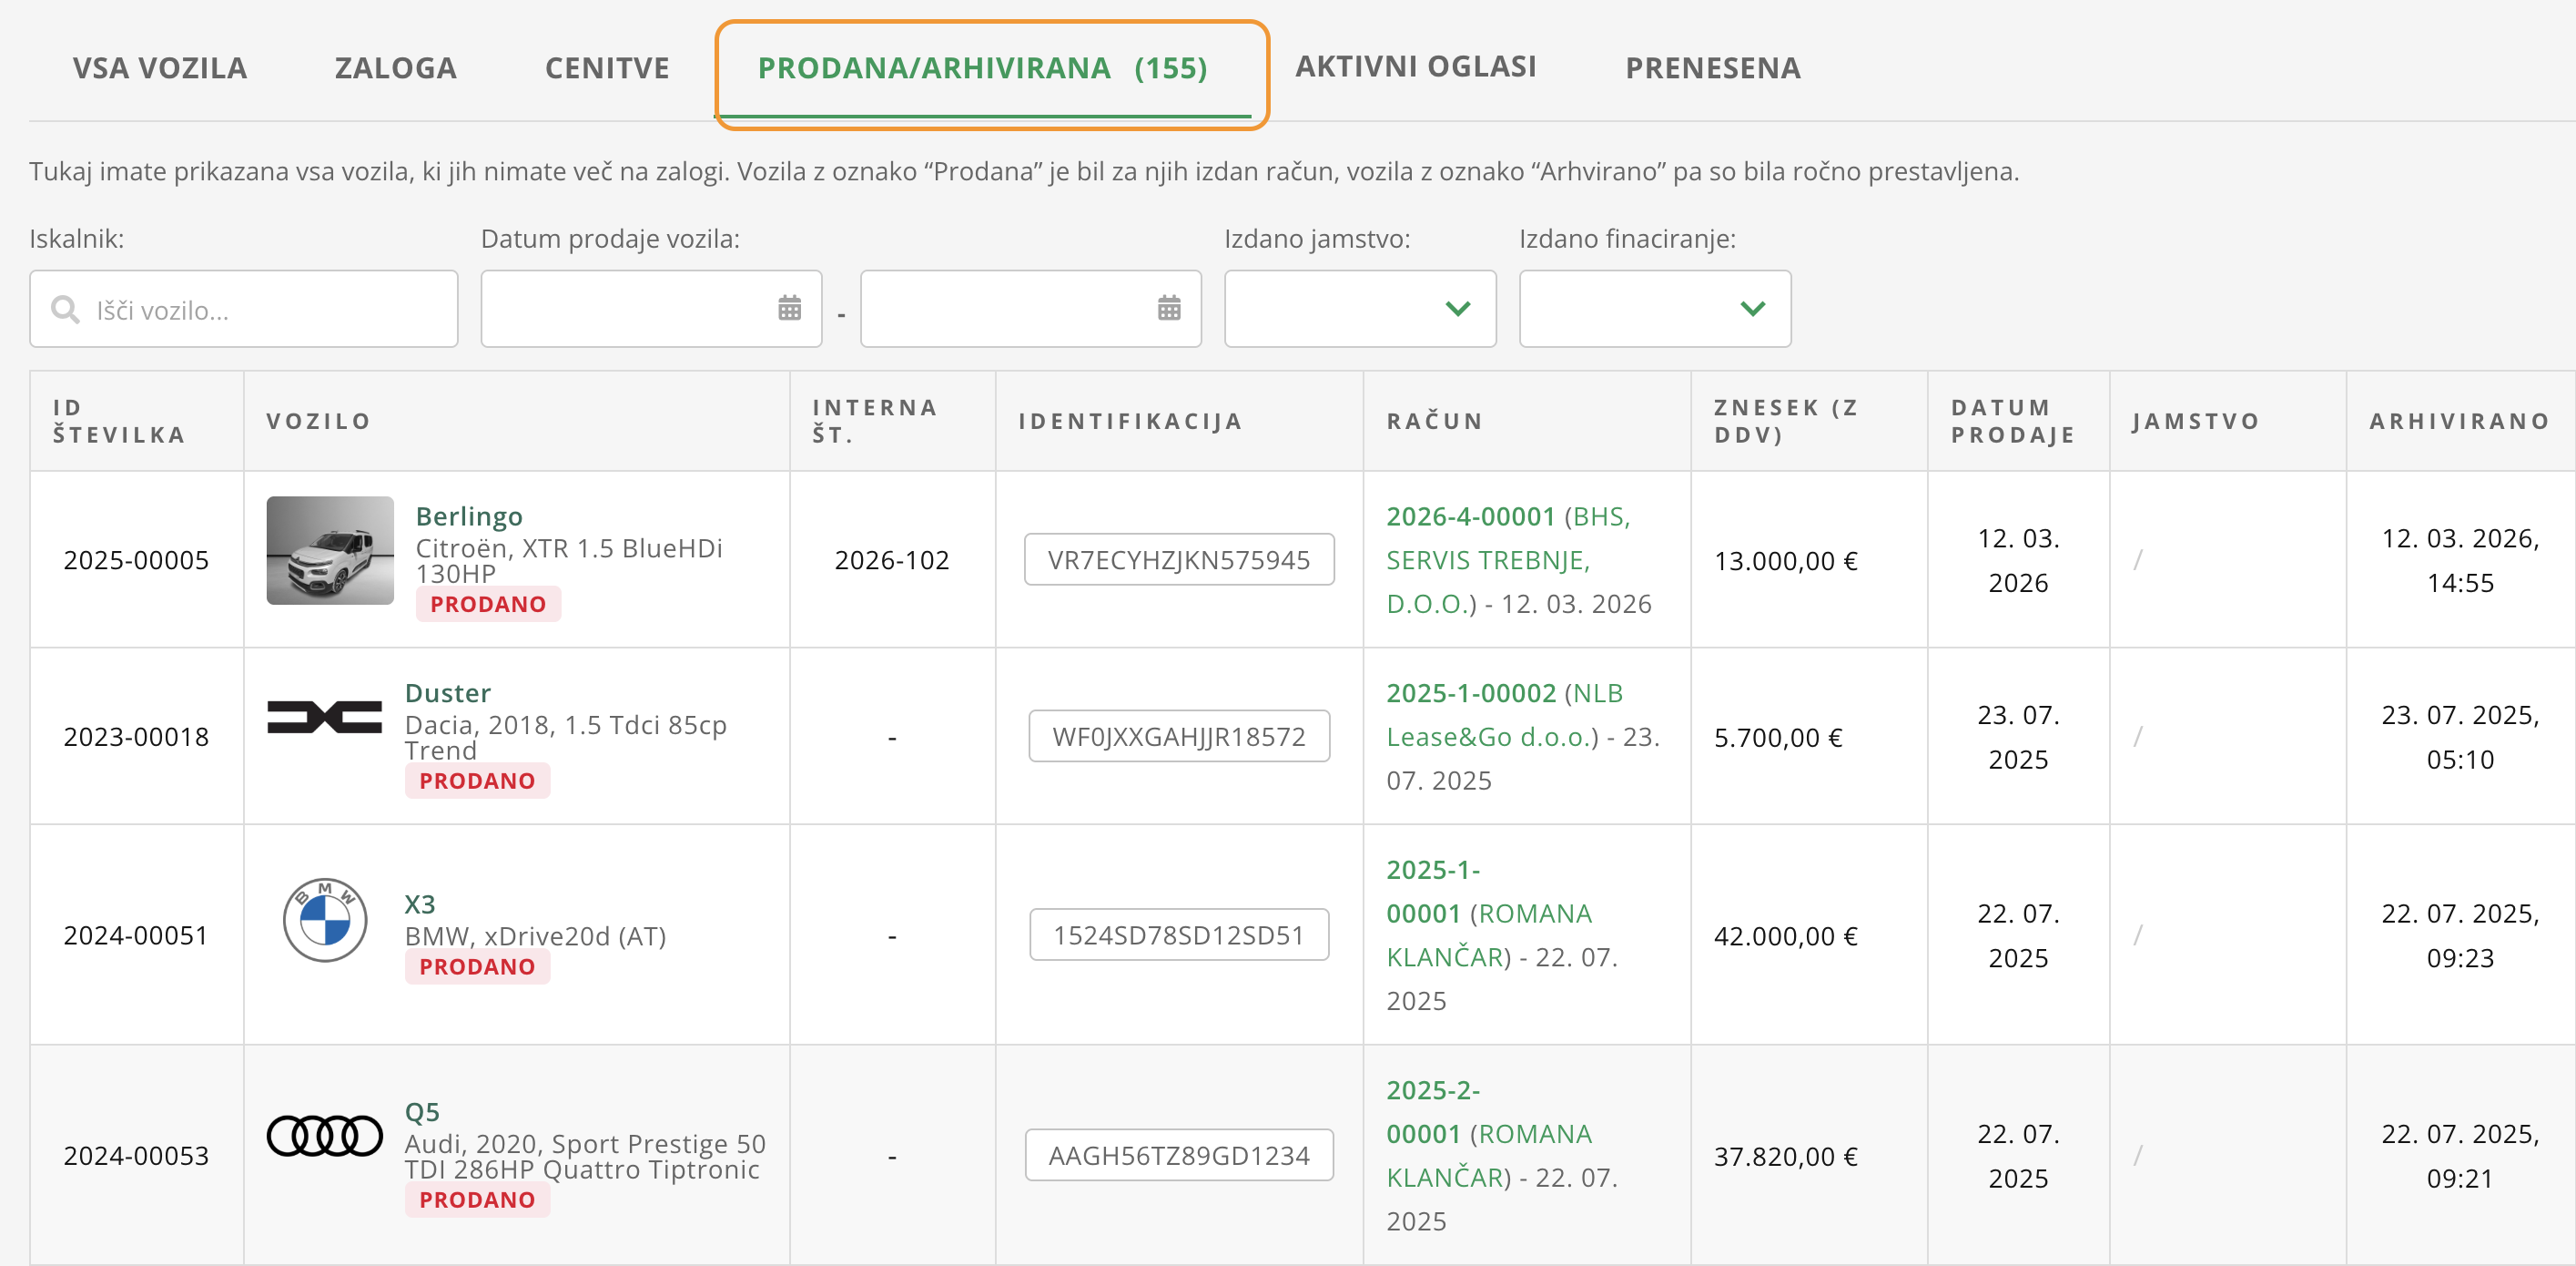Click the Dacia logo for Duster
Viewport: 2576px width, 1266px height.
tap(324, 718)
